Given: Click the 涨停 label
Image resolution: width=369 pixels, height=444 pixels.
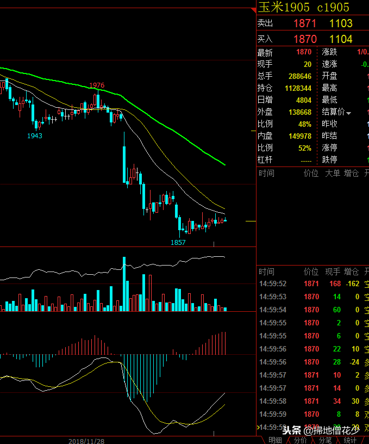Looking at the screenshot, I should coord(329,148).
